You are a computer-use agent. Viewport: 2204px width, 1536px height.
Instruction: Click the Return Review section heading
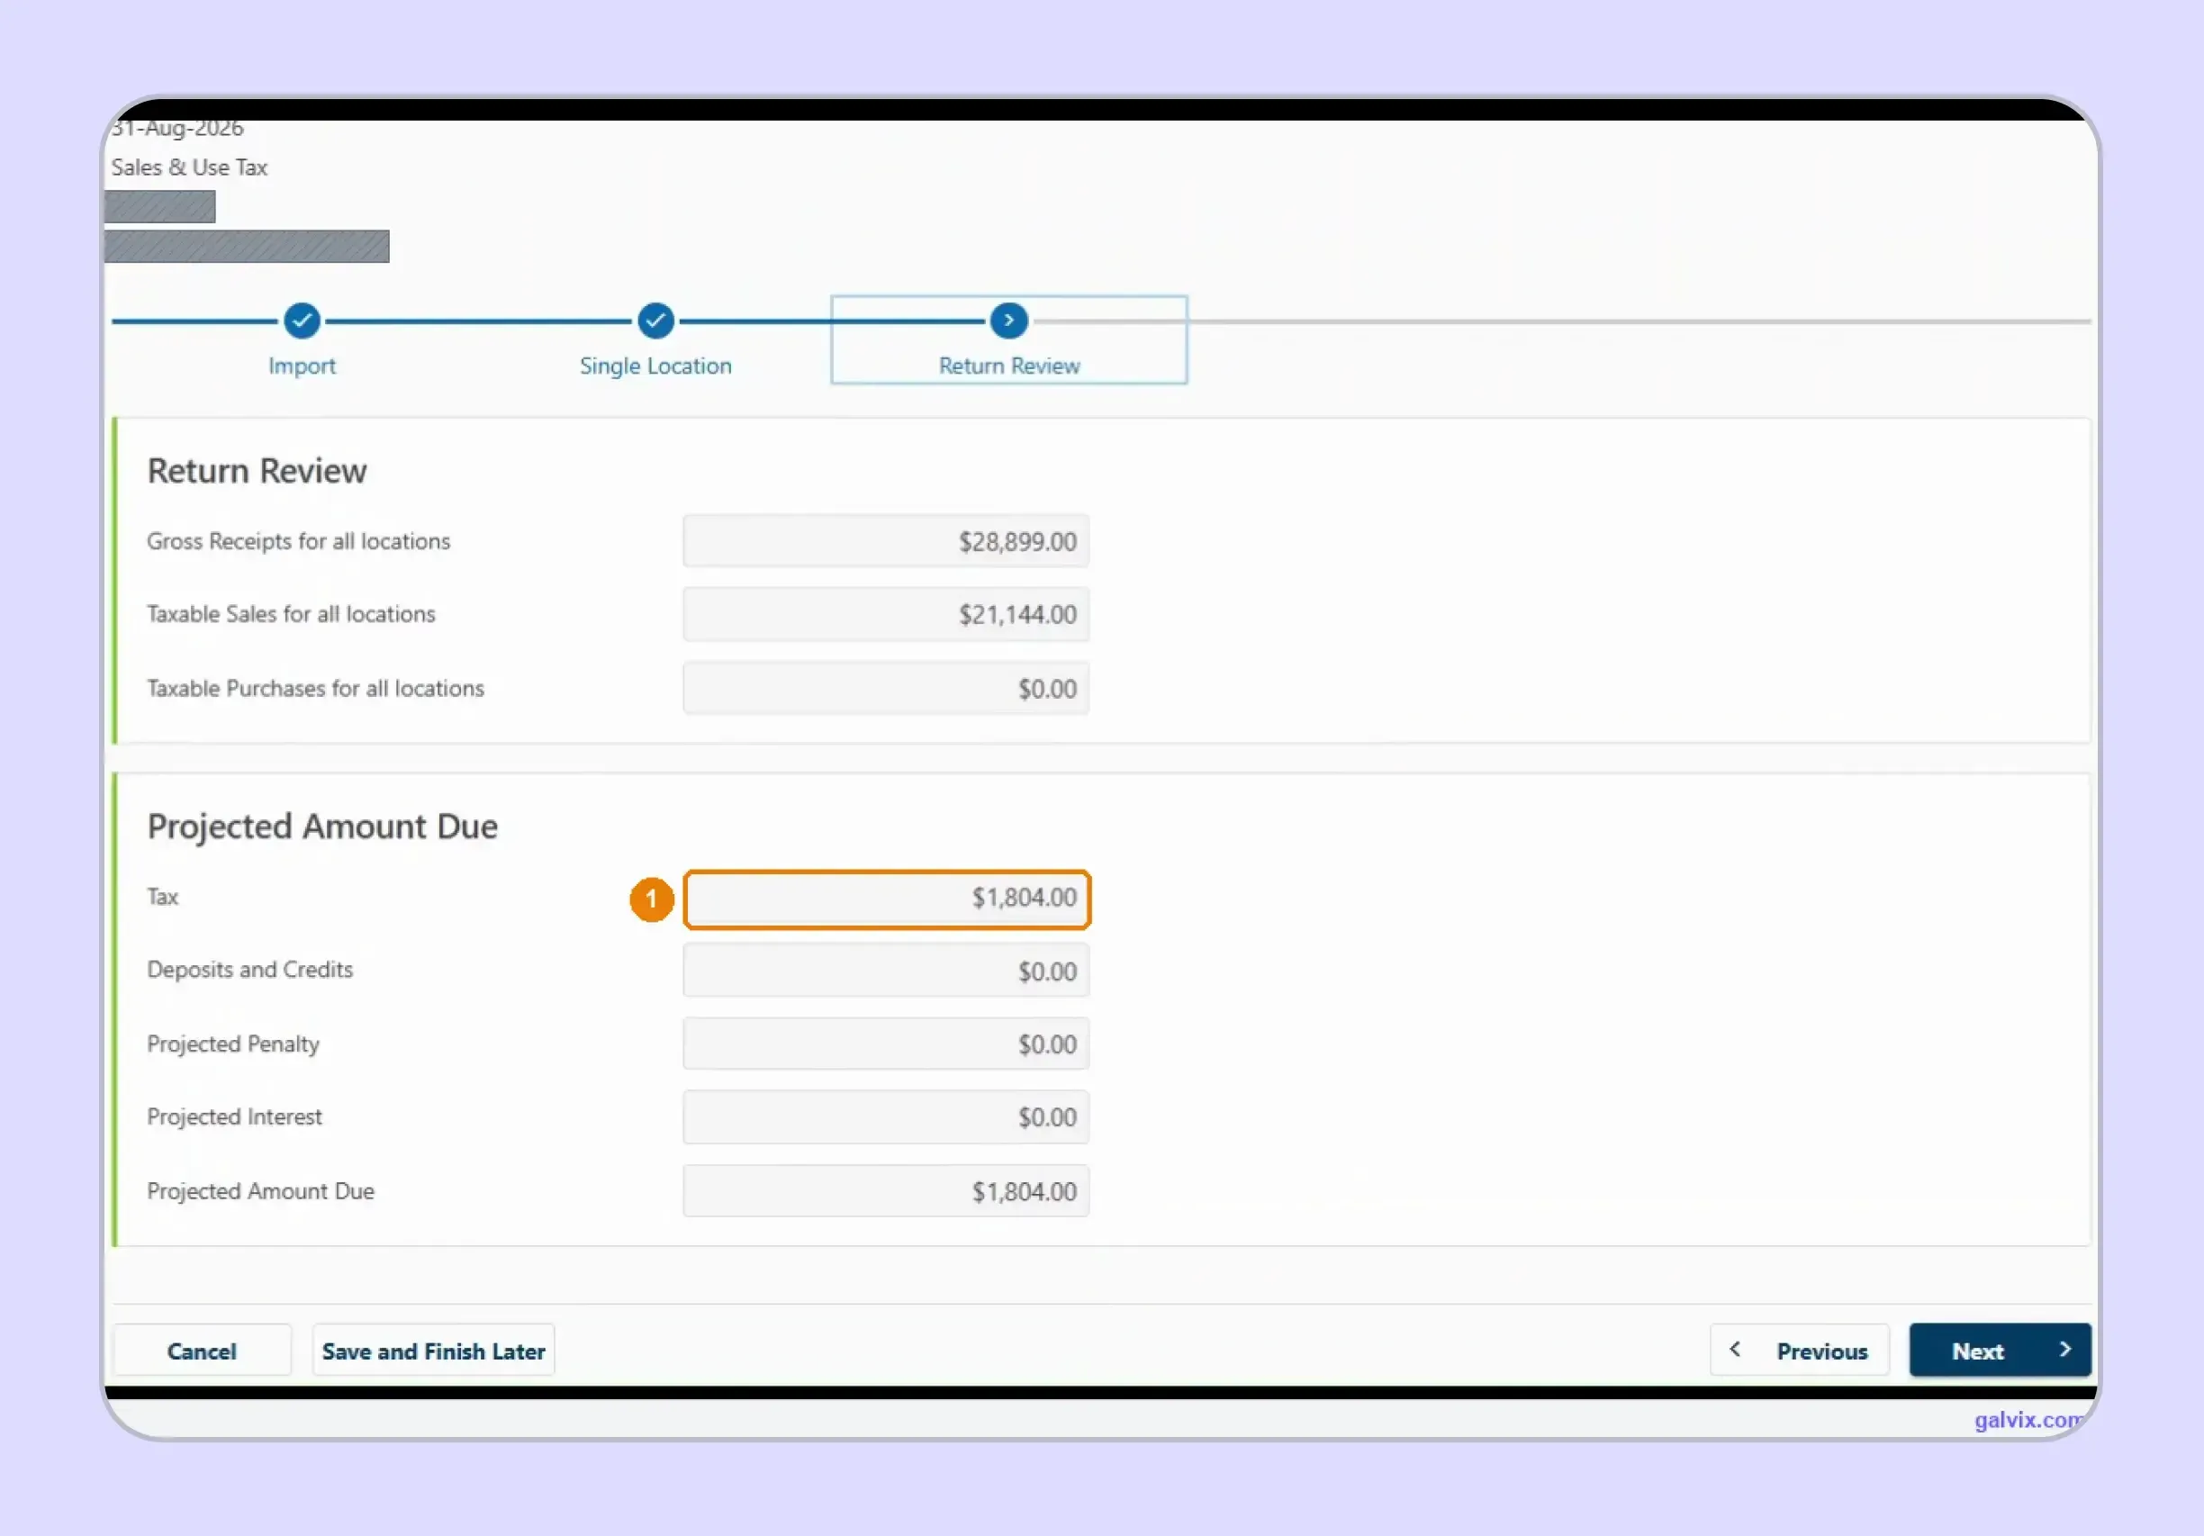click(x=257, y=470)
